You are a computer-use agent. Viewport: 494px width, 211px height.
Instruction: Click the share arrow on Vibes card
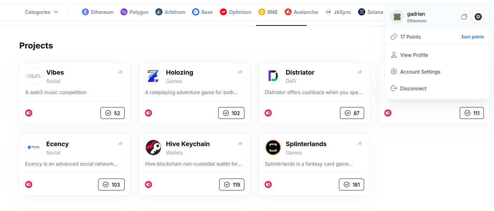[120, 72]
